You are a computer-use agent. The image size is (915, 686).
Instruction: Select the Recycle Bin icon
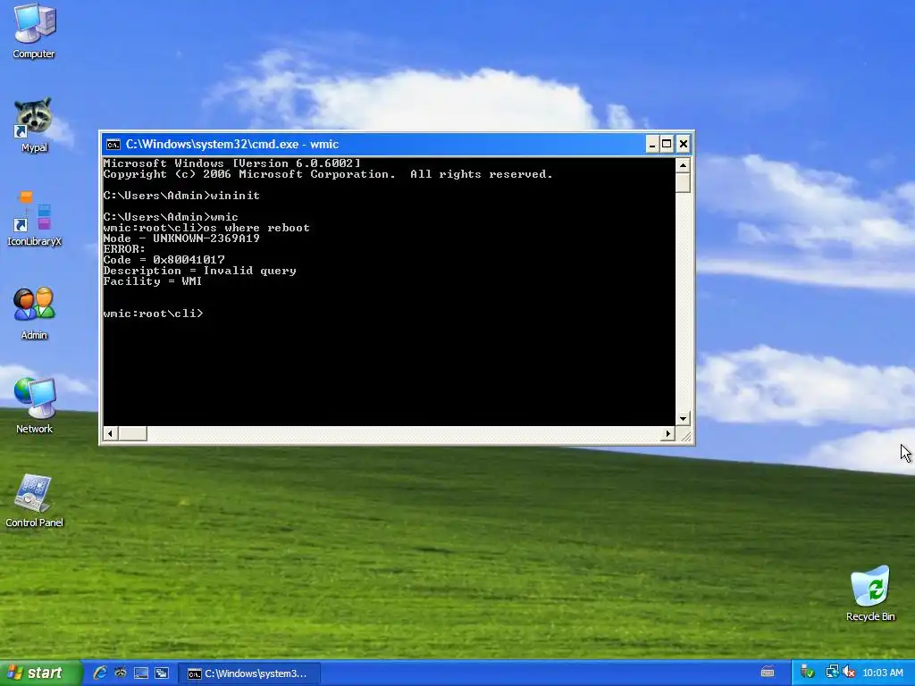[870, 593]
